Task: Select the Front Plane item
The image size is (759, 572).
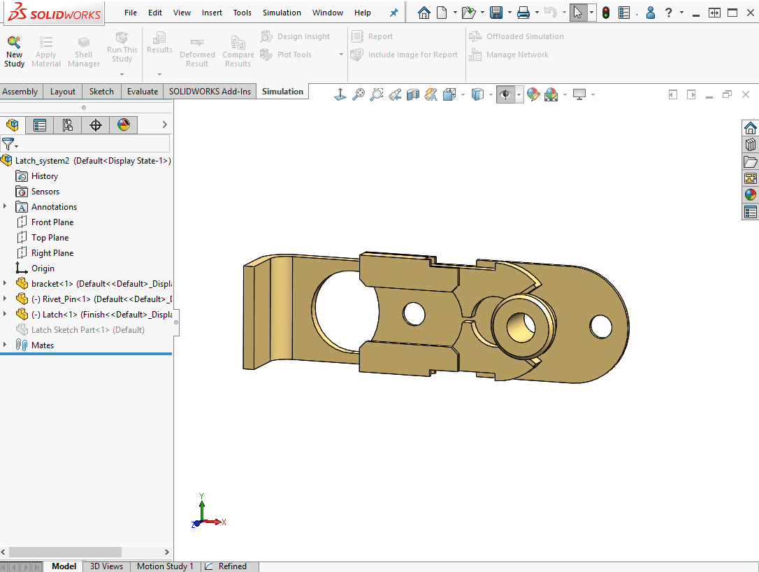Action: pos(52,222)
